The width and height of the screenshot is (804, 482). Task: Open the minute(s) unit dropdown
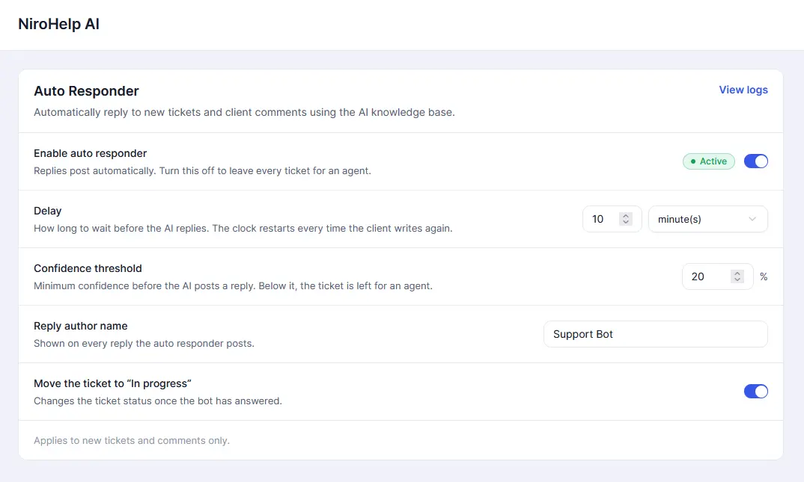click(707, 219)
